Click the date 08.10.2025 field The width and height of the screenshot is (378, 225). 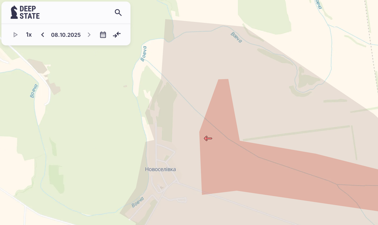pos(66,35)
